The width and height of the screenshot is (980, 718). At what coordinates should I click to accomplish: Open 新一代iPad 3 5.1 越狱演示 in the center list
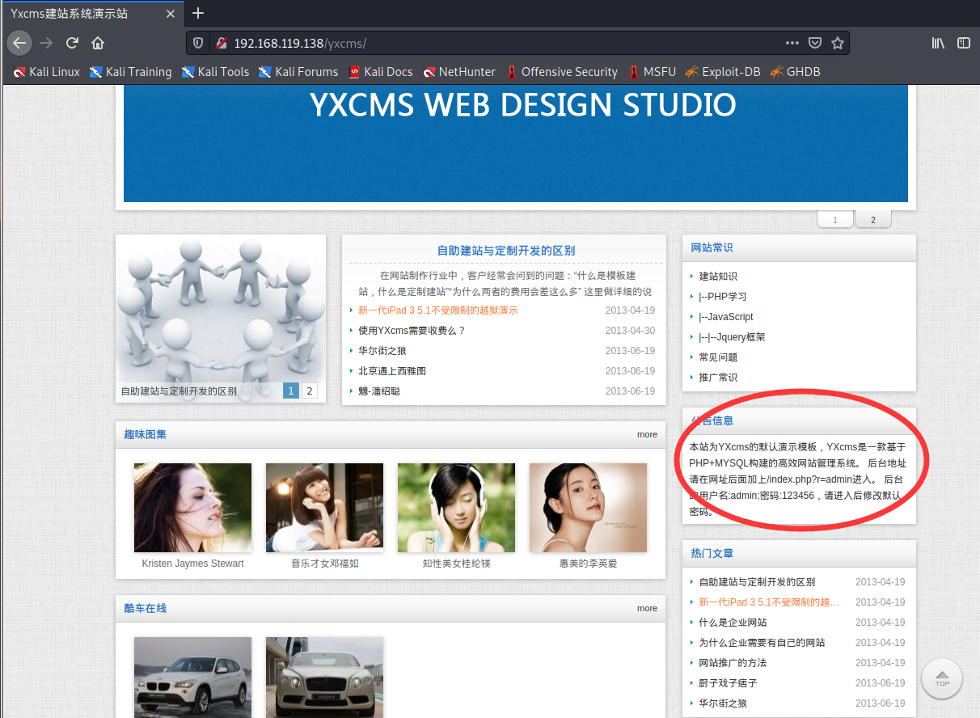438,310
